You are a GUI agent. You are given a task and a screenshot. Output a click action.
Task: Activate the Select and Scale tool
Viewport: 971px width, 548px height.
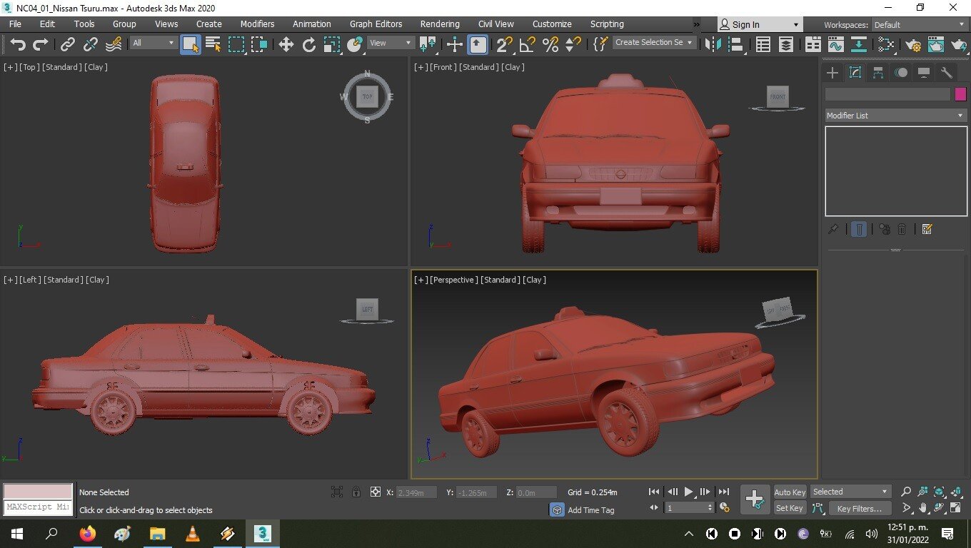click(x=332, y=44)
